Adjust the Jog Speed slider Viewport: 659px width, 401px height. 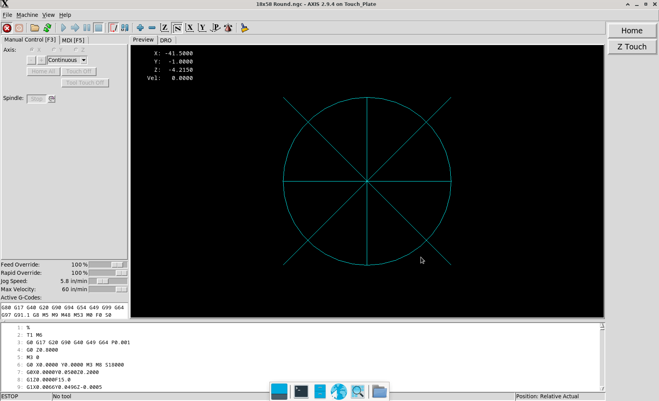[103, 281]
